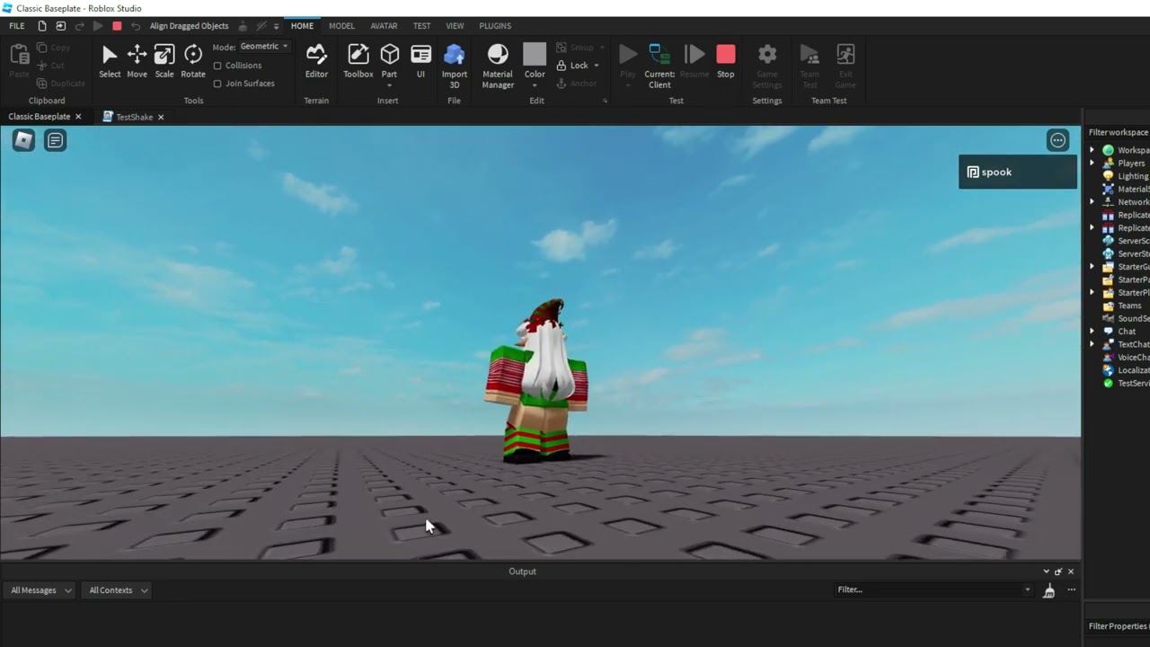Image resolution: width=1150 pixels, height=647 pixels.
Task: Close the Classic Baseplate tab
Action: pyautogui.click(x=78, y=117)
